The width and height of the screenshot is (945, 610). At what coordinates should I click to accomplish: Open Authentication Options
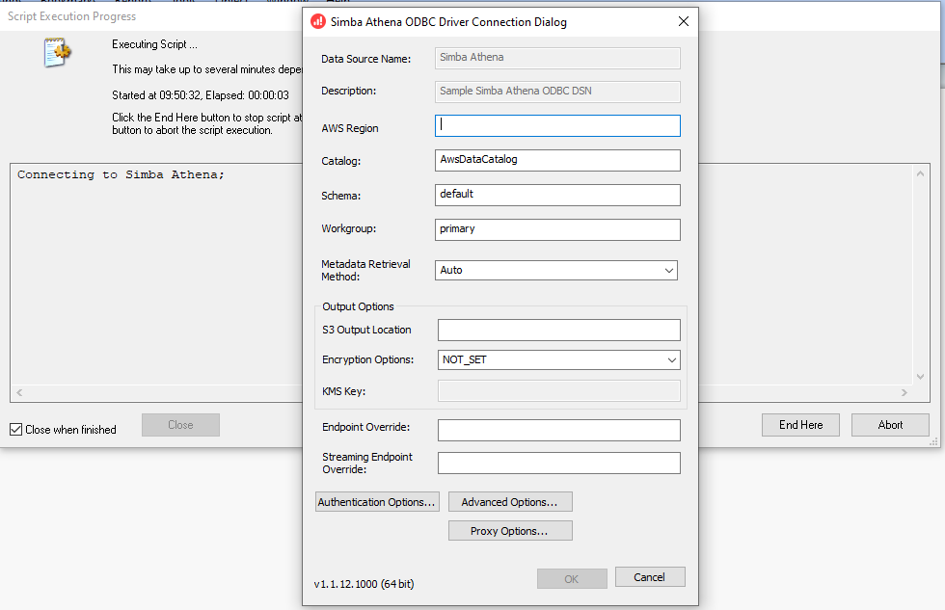[x=377, y=502]
